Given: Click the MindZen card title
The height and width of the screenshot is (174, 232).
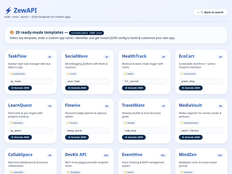Looking at the screenshot, I should [x=188, y=155].
